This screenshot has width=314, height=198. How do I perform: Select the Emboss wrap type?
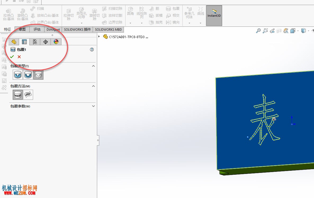(x=18, y=75)
